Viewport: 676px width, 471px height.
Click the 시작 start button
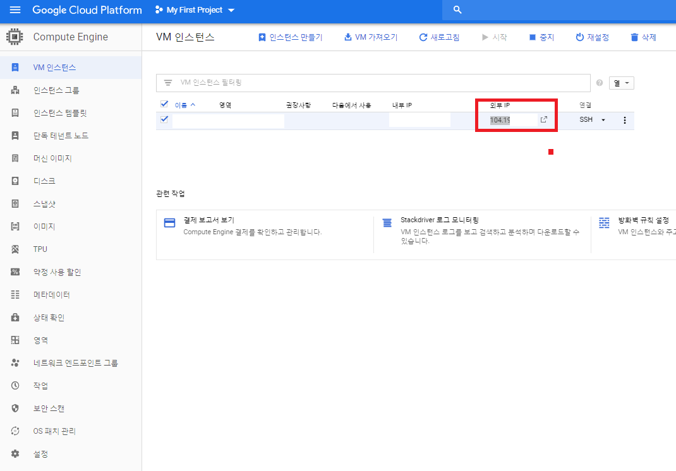[x=495, y=37]
